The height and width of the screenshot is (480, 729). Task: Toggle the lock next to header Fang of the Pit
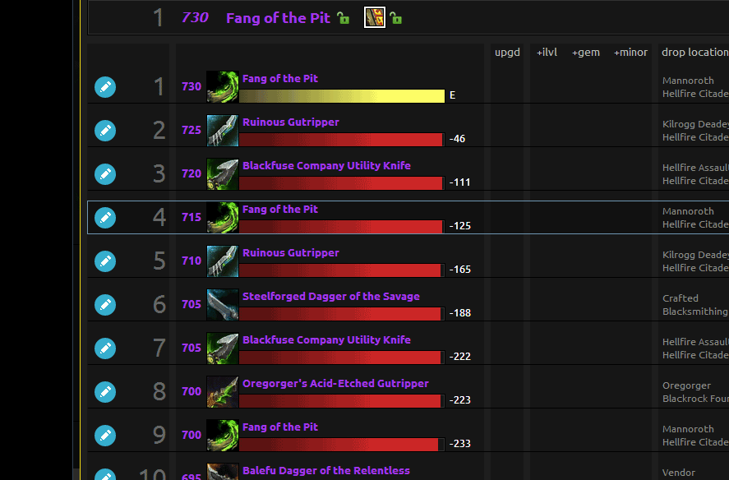(344, 18)
